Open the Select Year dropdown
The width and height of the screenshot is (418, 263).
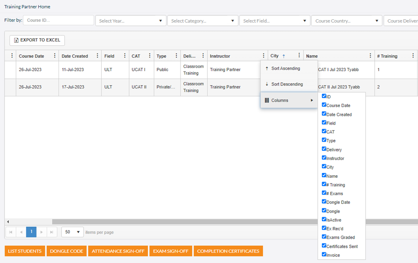point(130,20)
